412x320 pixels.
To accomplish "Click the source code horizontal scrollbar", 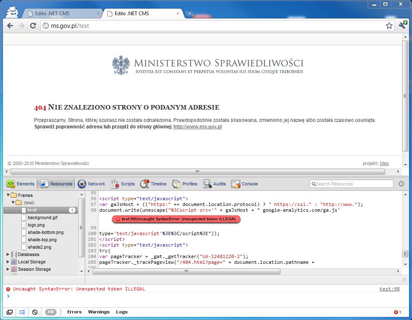I will (186, 271).
